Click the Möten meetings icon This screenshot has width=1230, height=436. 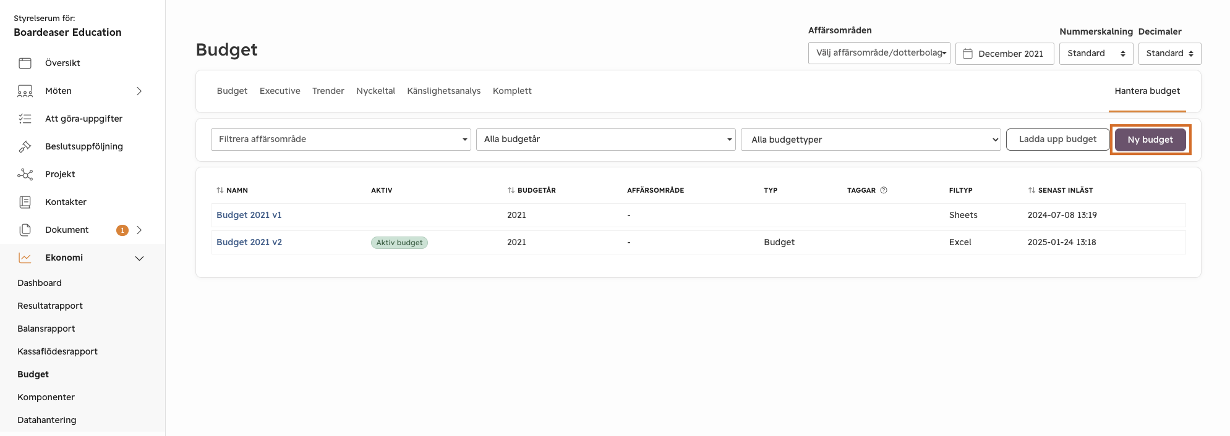point(25,91)
